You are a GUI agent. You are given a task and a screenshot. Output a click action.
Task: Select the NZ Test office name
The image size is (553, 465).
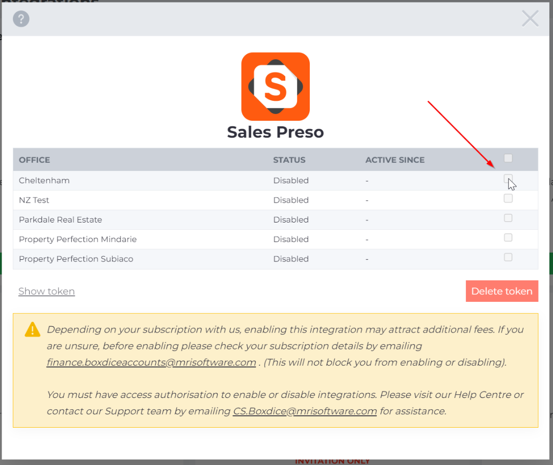[x=34, y=200]
